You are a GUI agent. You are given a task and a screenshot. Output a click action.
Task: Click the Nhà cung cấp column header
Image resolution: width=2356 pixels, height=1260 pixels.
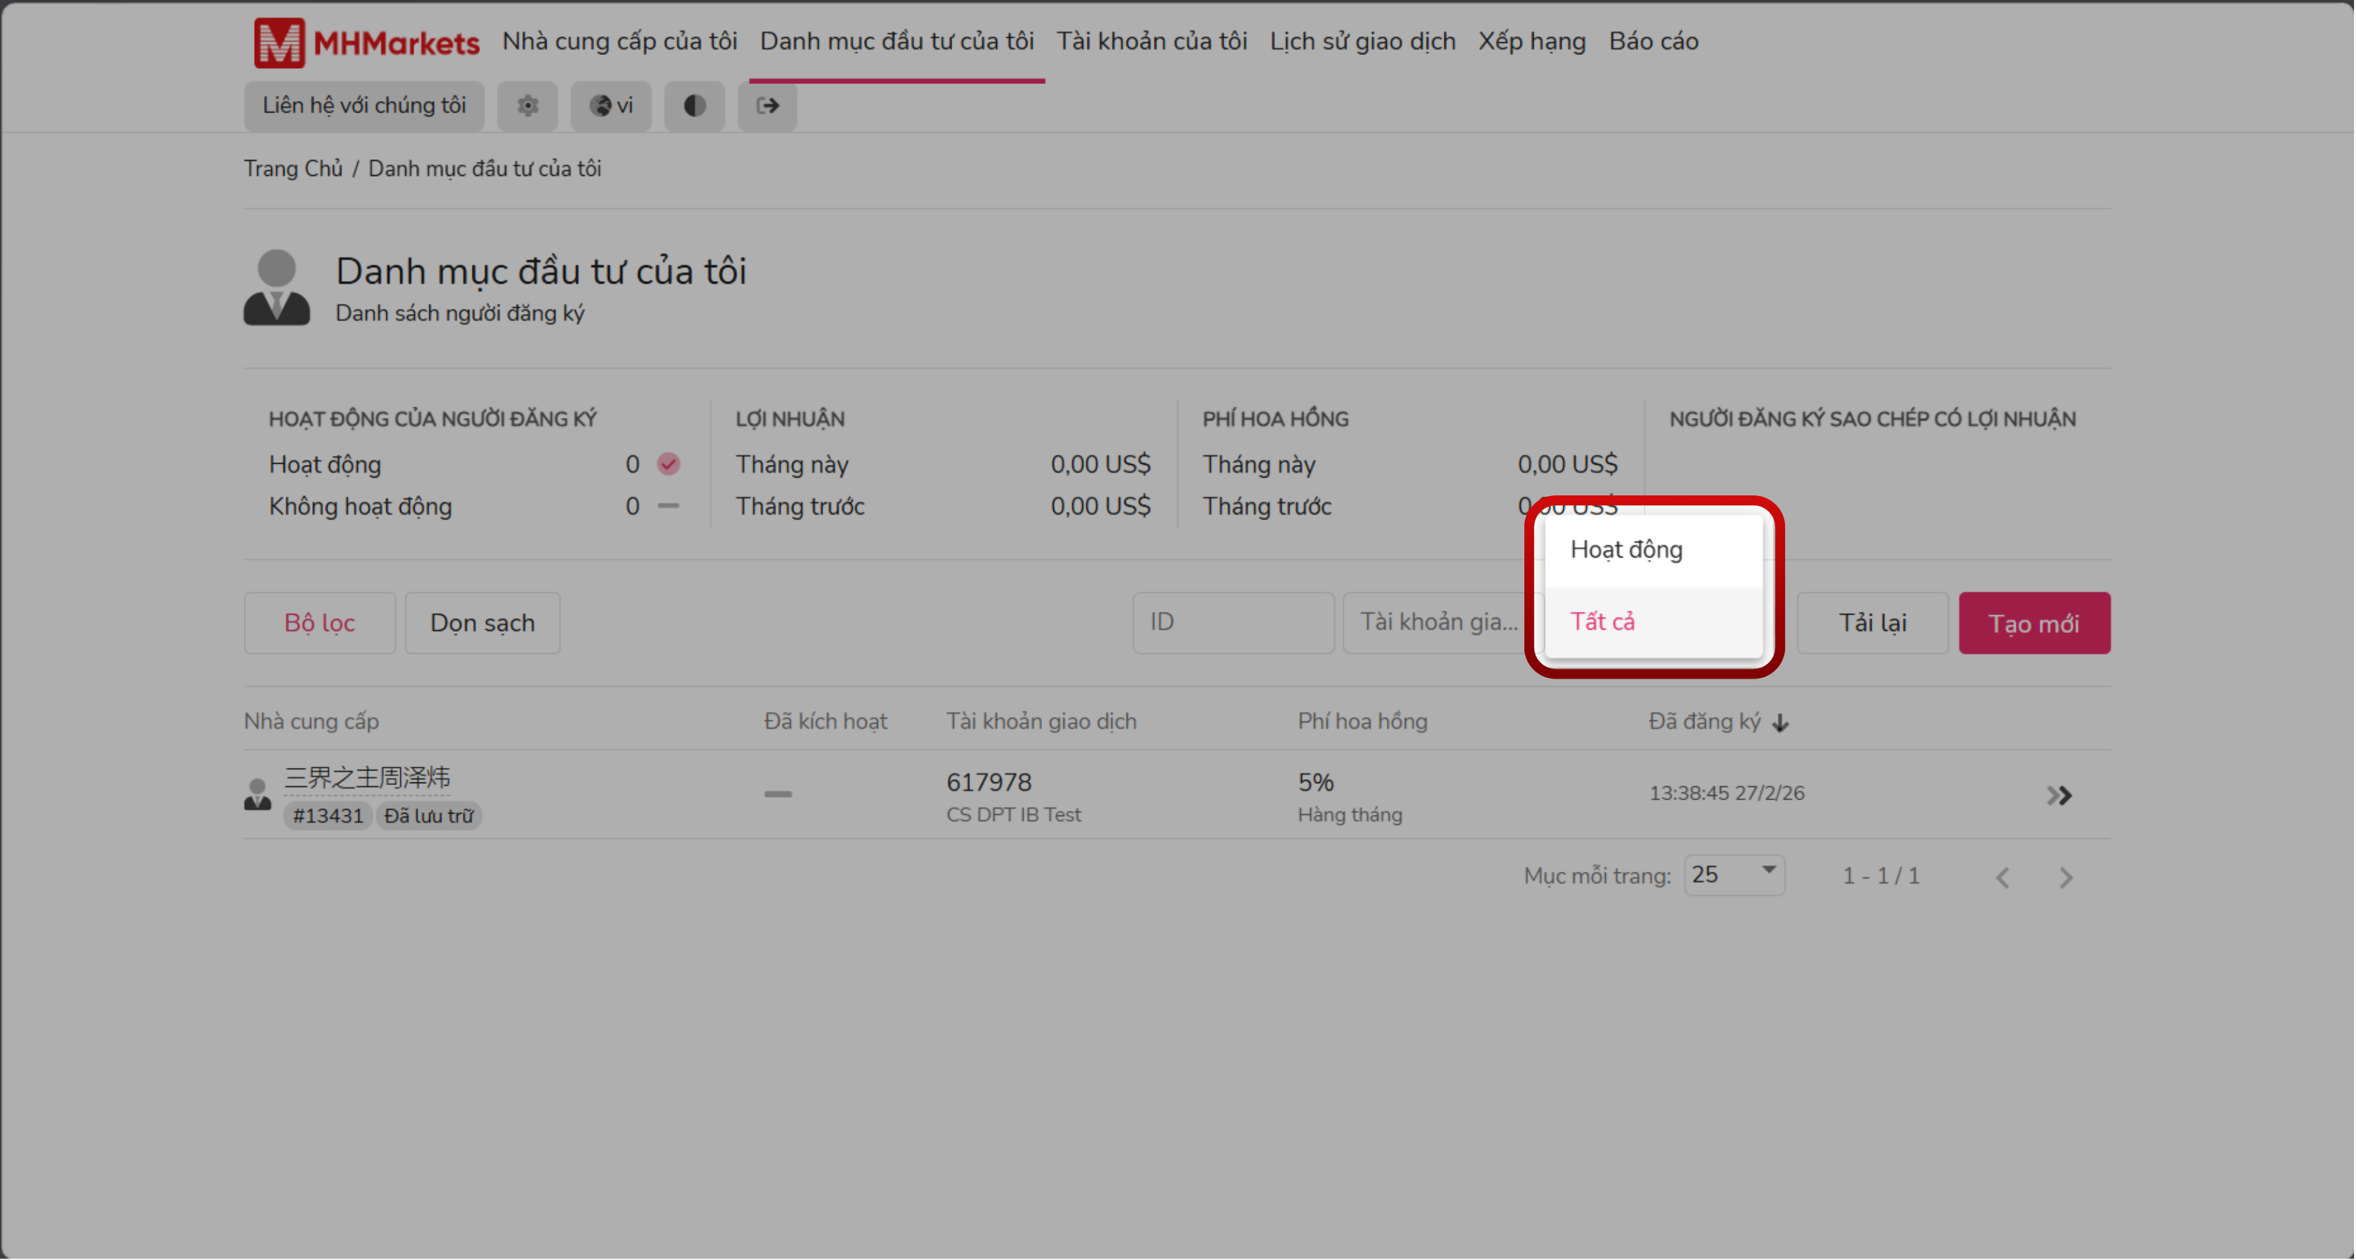(x=311, y=722)
